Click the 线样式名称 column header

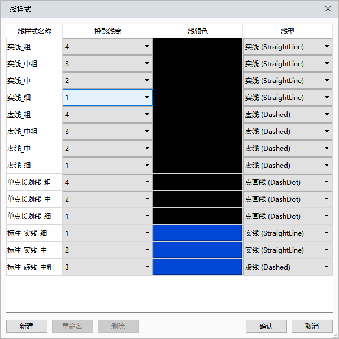(34, 31)
